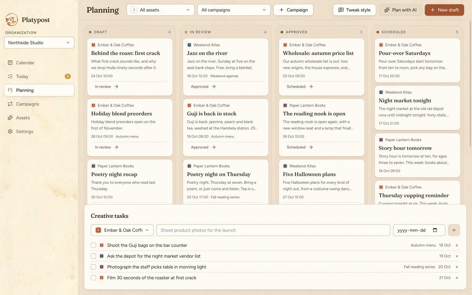Click the Platypost platypus logo

click(12, 20)
